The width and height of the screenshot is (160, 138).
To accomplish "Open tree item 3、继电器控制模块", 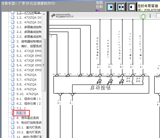I will 29,41.
